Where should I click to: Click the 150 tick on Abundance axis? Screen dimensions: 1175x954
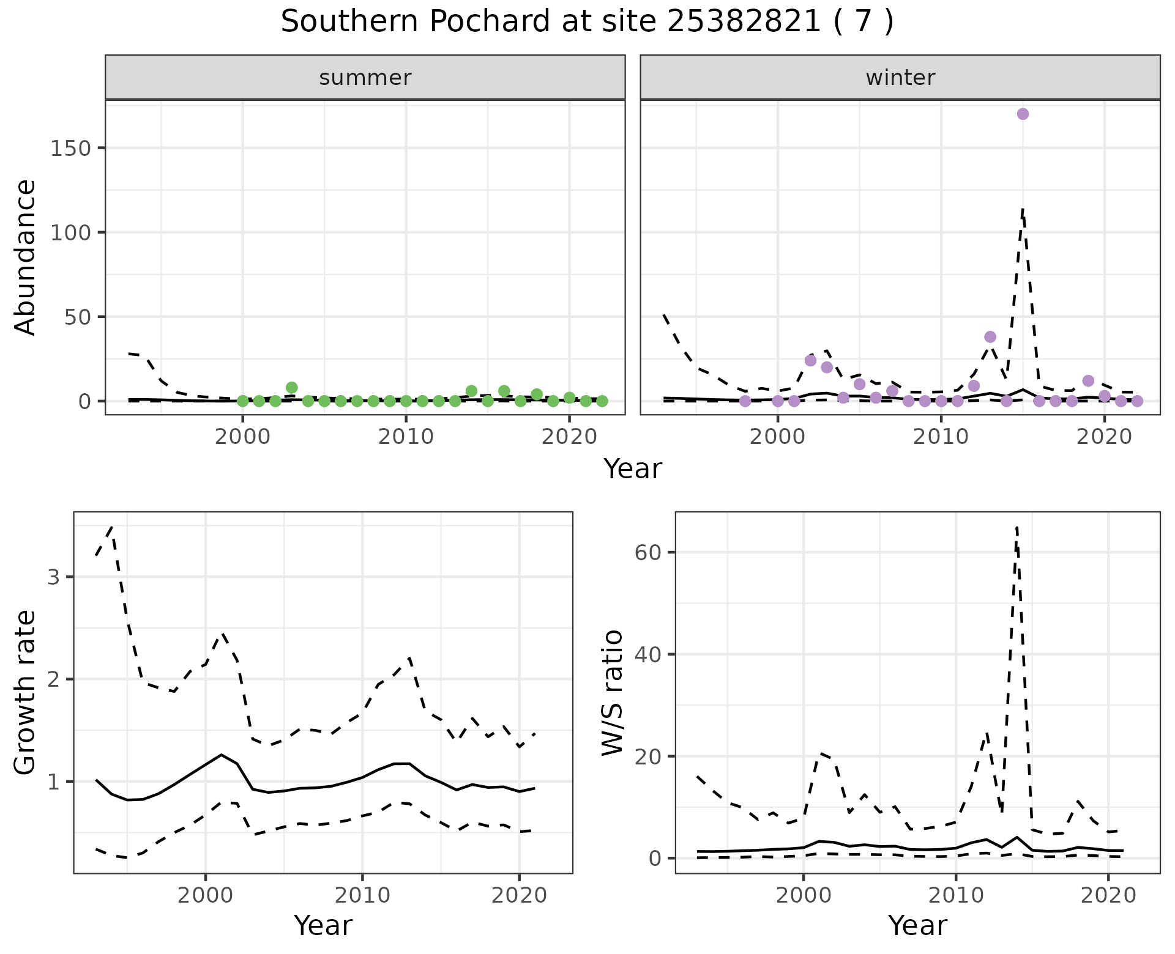point(70,149)
